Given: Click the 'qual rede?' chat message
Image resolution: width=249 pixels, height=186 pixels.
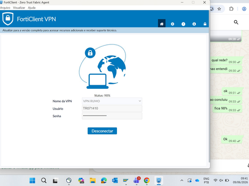Looking at the screenshot, I should coord(226,61).
